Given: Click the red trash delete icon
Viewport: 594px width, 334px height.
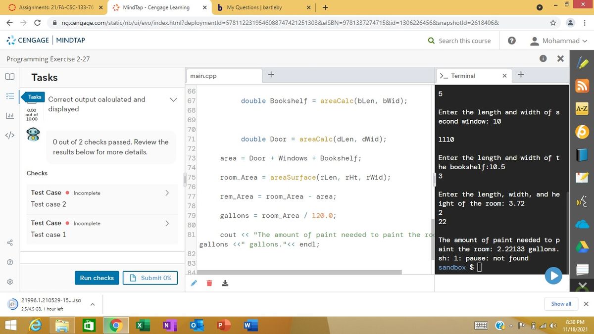Looking at the screenshot, I should click(209, 284).
